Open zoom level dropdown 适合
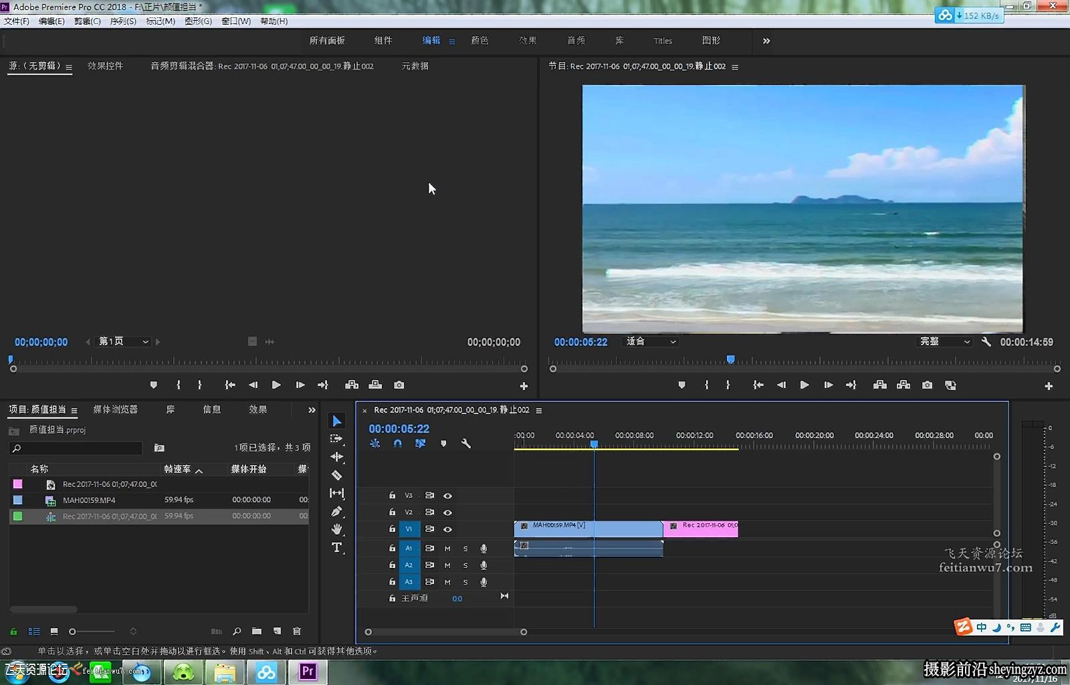This screenshot has height=685, width=1070. coord(651,341)
